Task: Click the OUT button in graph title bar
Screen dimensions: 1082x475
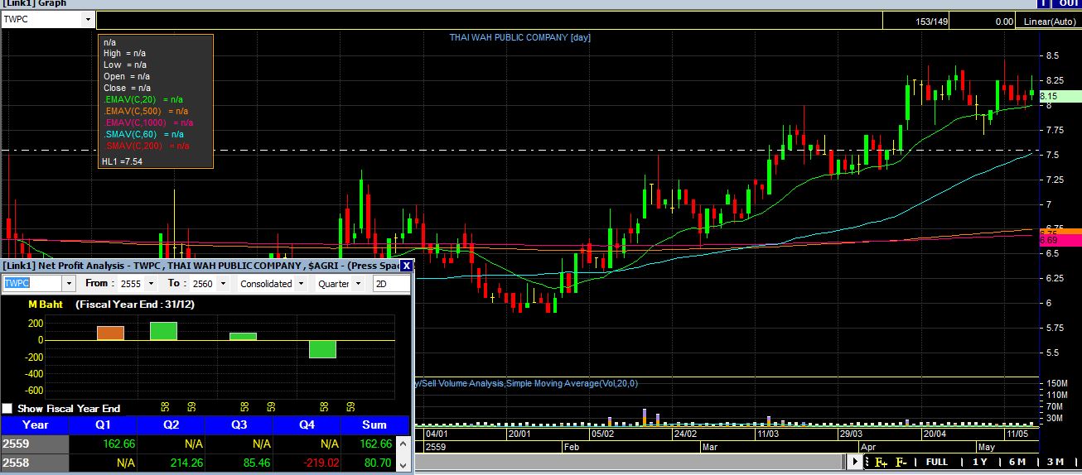Action: [1068, 3]
